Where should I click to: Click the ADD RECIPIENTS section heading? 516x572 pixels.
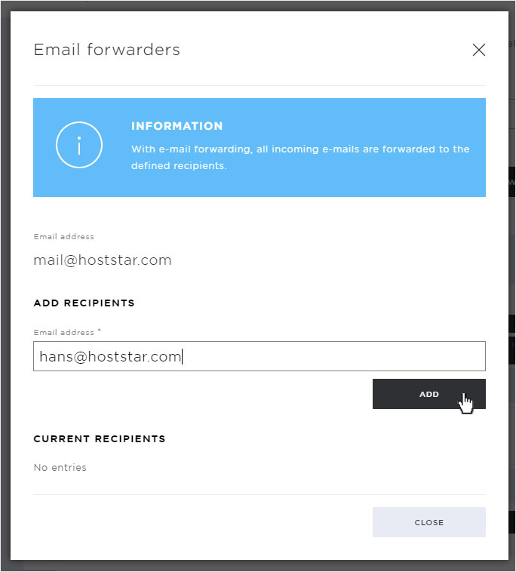click(x=84, y=303)
